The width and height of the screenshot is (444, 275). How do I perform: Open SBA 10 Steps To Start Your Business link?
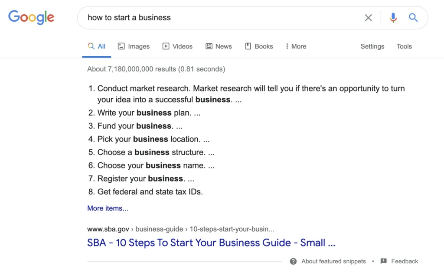211,243
